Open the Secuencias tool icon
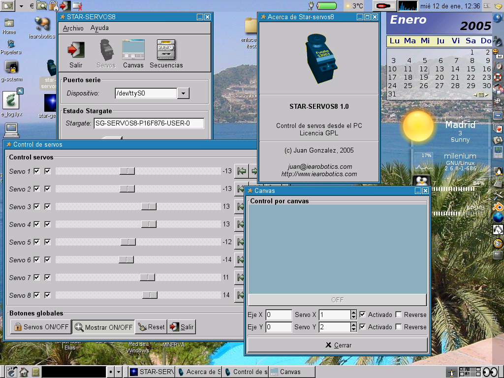 point(166,50)
